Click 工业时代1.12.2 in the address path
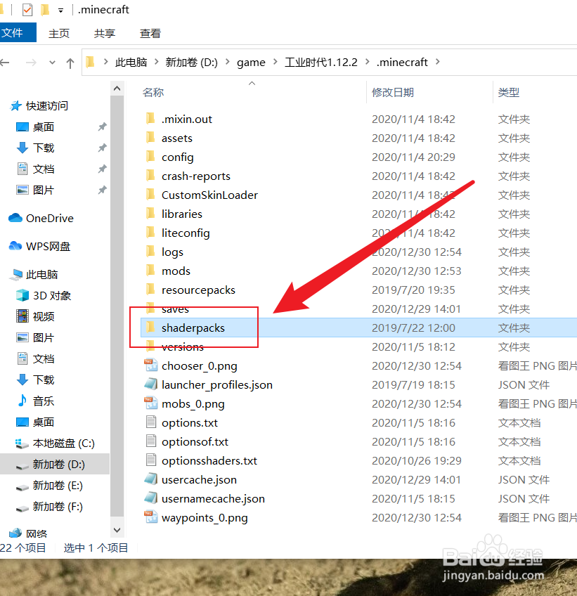This screenshot has width=577, height=596. coord(321,62)
